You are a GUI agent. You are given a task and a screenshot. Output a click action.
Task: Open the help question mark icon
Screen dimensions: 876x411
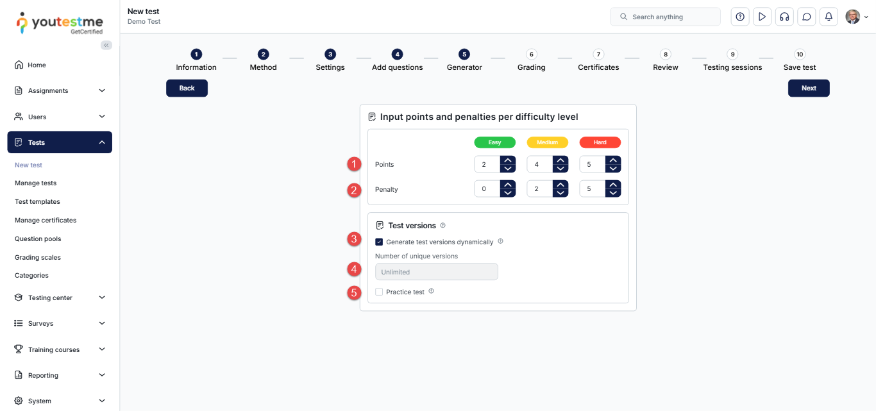[740, 17]
